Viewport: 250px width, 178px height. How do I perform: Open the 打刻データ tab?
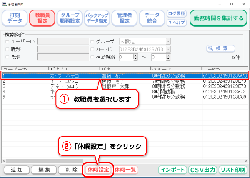[x=15, y=18]
